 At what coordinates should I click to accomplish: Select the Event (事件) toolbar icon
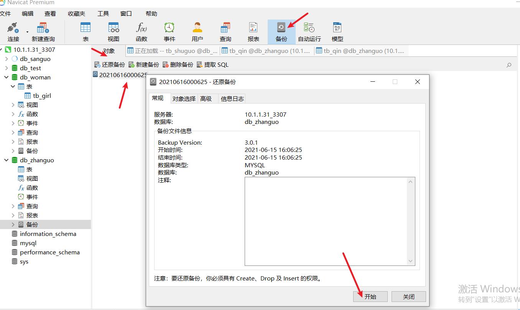coord(169,32)
